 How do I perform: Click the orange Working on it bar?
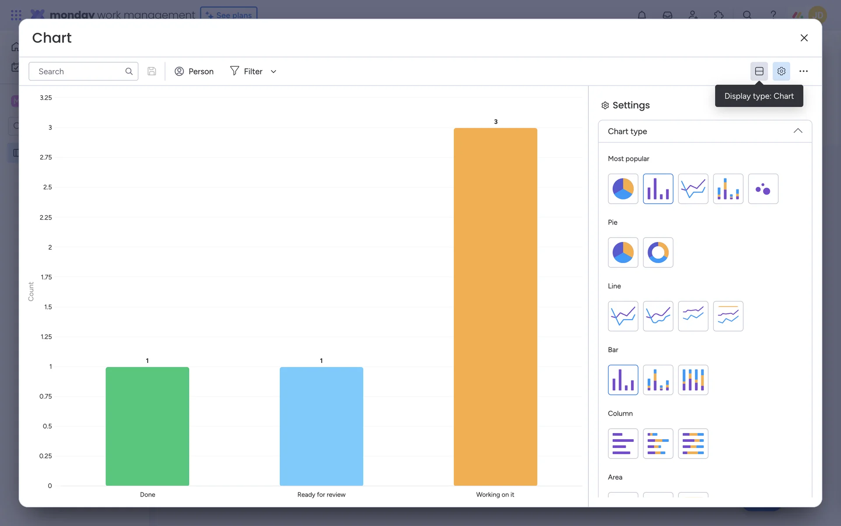coord(495,307)
